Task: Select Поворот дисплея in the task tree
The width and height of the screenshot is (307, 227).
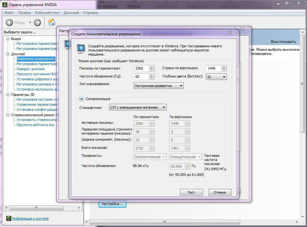Action: 30,69
